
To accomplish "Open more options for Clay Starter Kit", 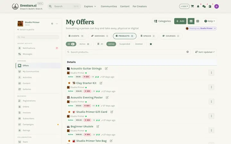I will click(x=211, y=87).
